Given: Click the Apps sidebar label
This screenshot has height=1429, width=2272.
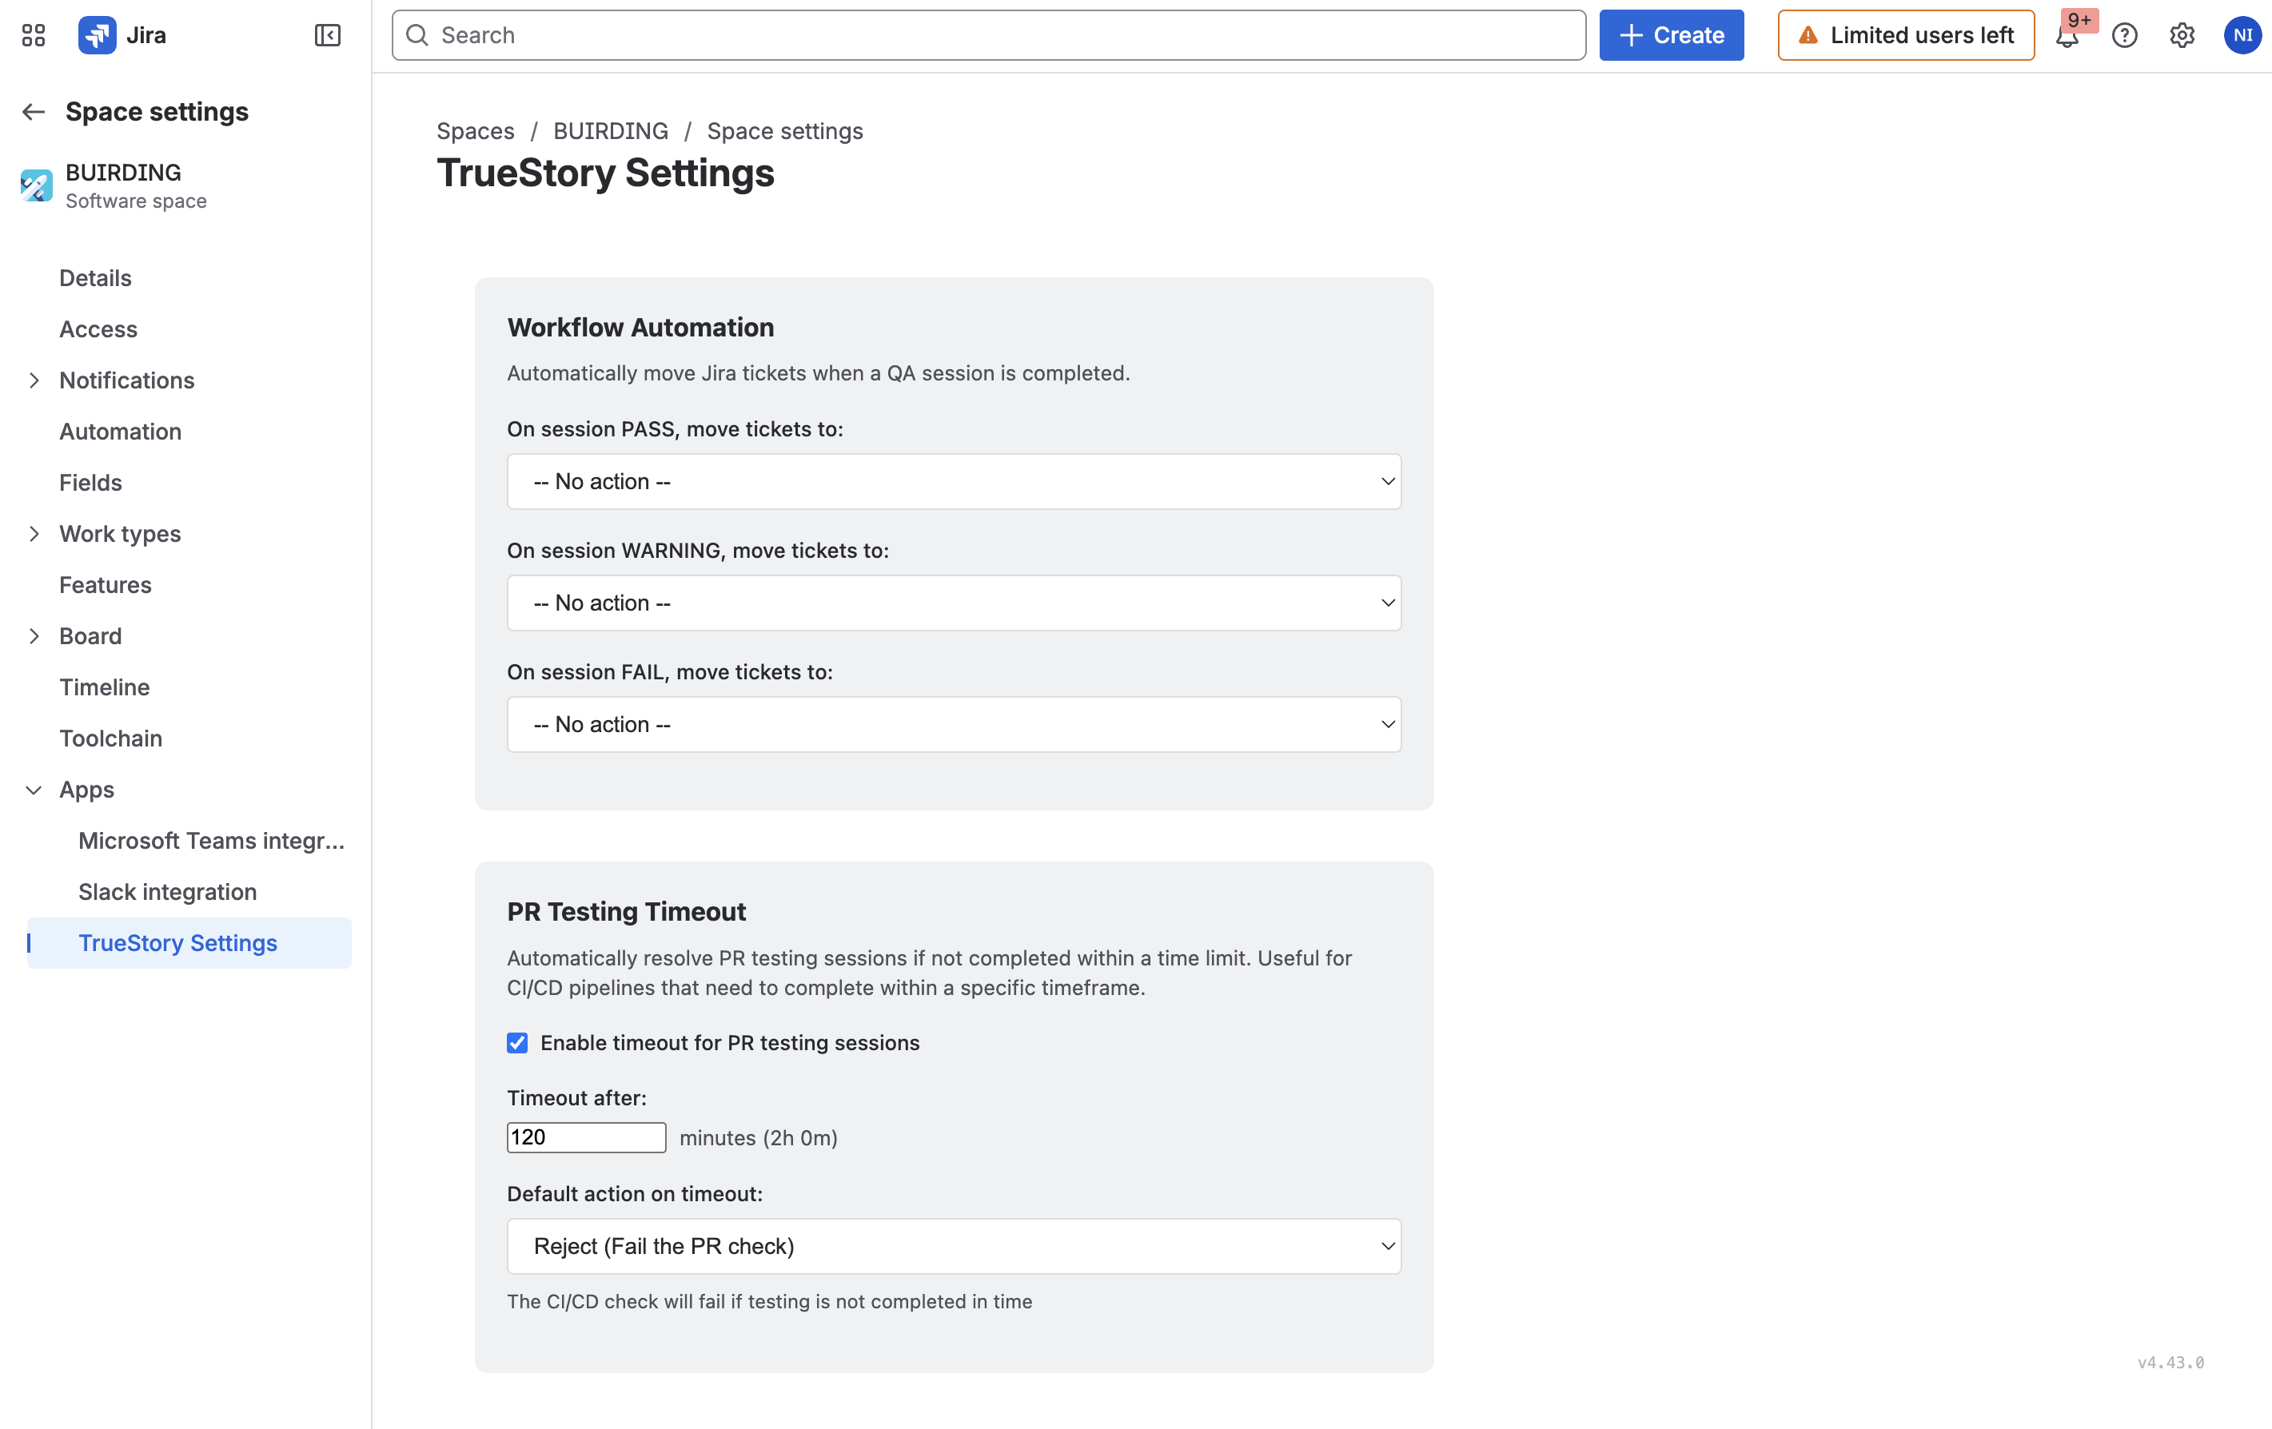Looking at the screenshot, I should [x=87, y=790].
